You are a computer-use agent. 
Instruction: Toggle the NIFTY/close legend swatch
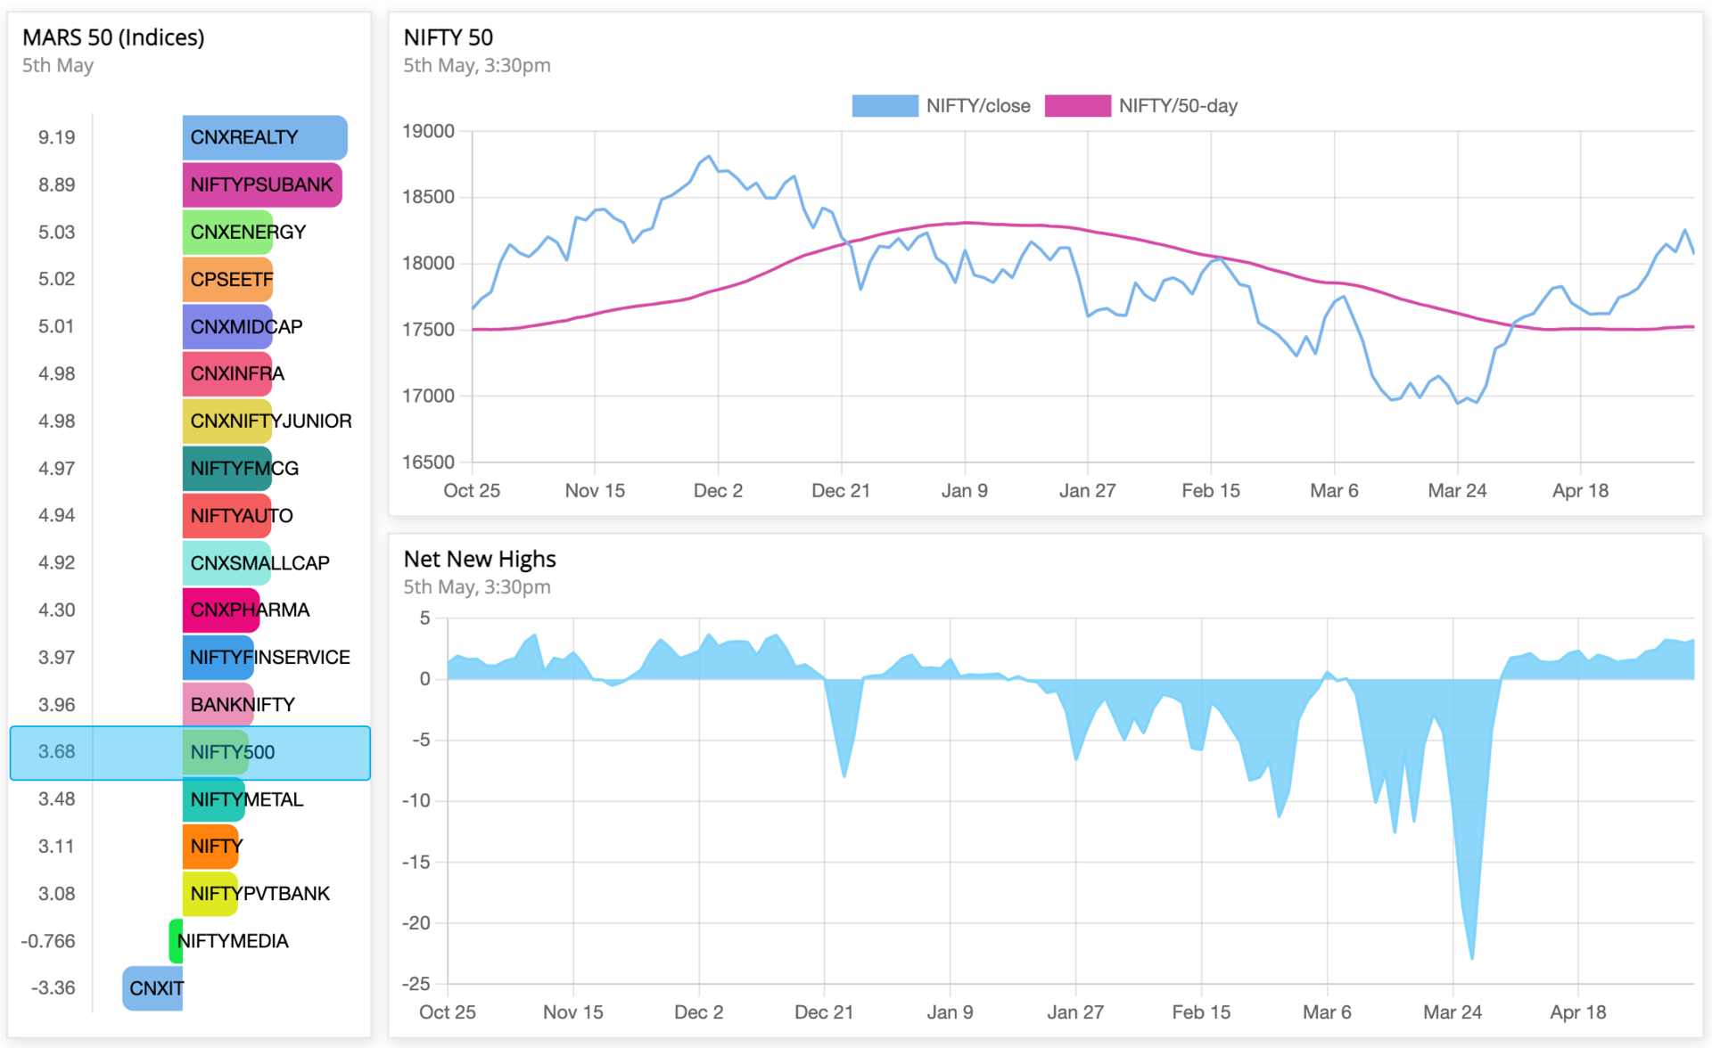click(x=885, y=106)
